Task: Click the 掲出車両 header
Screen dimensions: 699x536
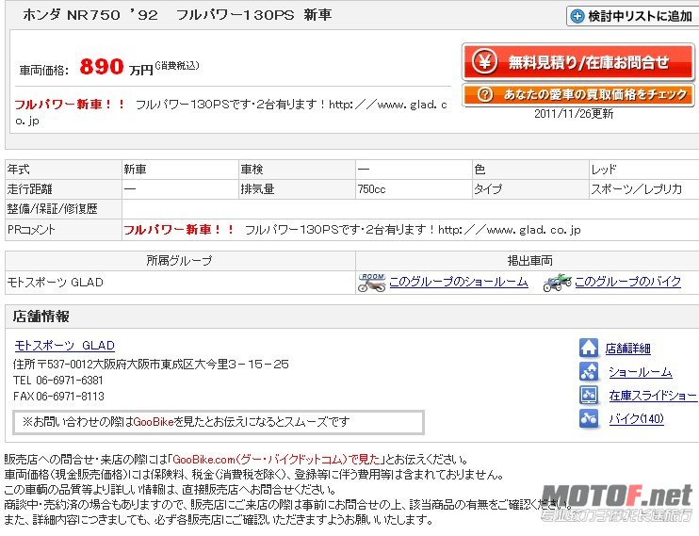Action: tap(529, 260)
